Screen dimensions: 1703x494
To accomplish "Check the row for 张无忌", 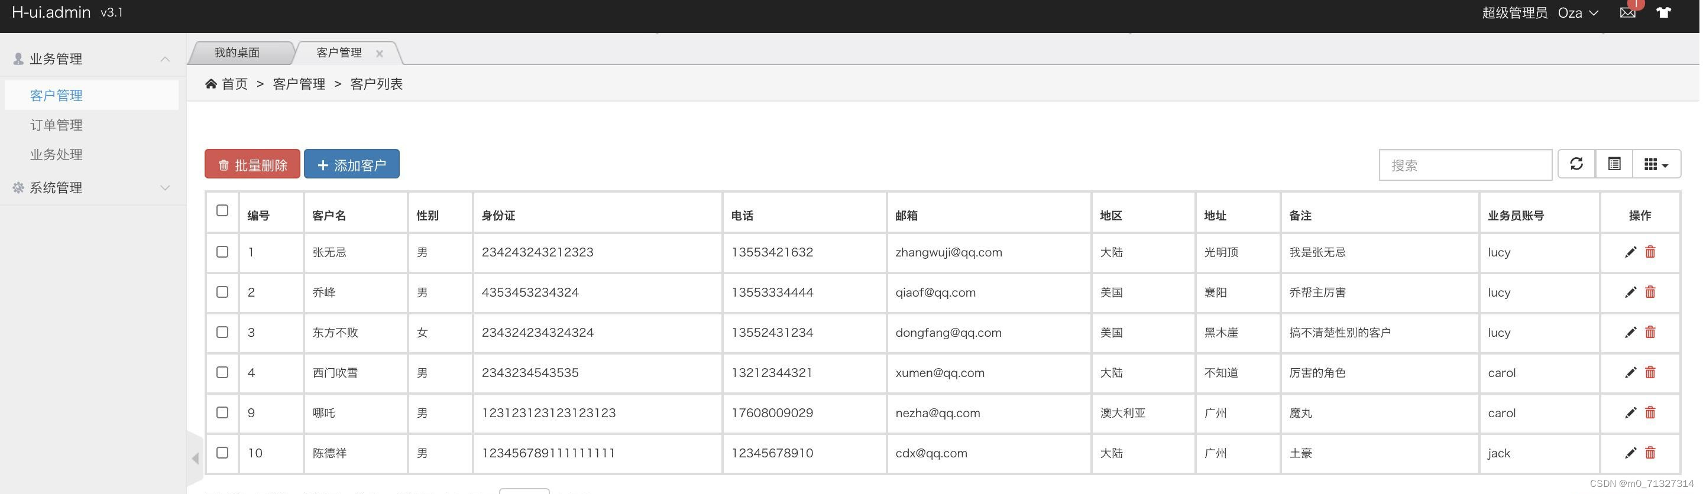I will [223, 252].
